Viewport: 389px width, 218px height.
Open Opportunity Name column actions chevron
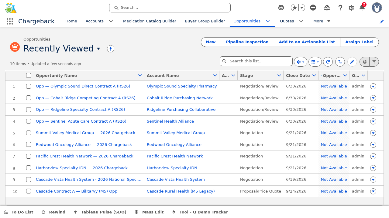pos(140,75)
